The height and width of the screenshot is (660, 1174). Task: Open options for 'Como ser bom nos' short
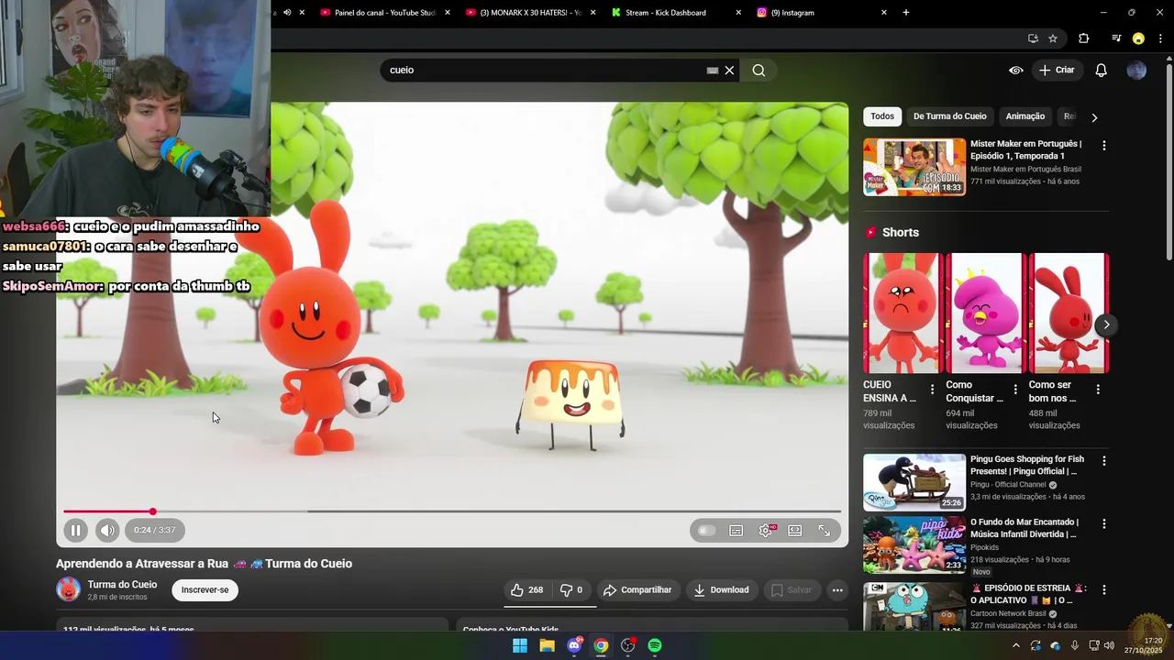(x=1098, y=390)
